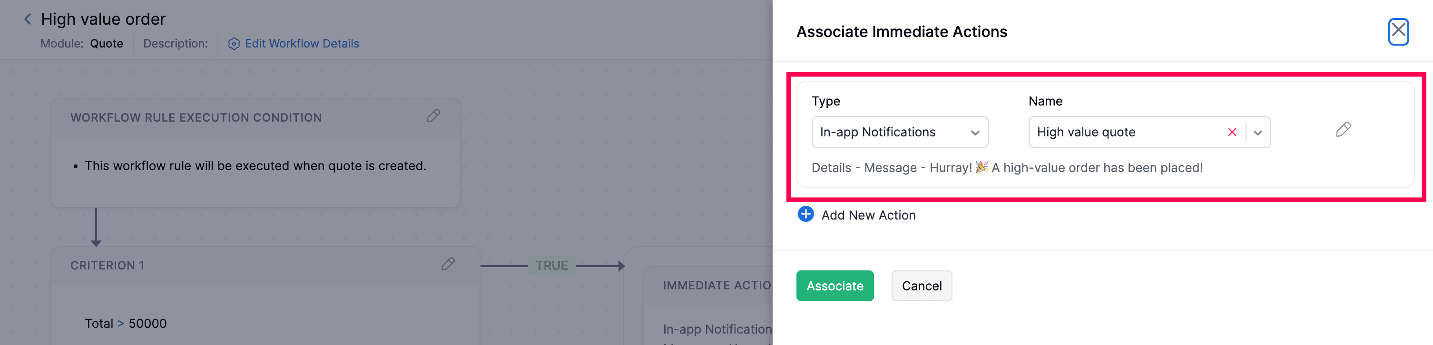
Task: Clear High value quote using the red X
Action: (x=1232, y=132)
